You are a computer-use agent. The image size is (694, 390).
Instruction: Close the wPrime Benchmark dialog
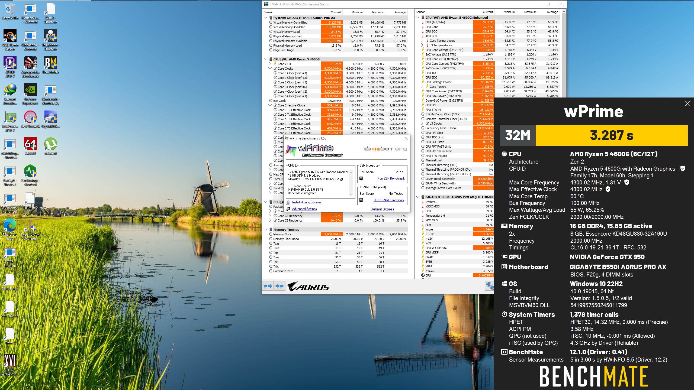pos(406,138)
